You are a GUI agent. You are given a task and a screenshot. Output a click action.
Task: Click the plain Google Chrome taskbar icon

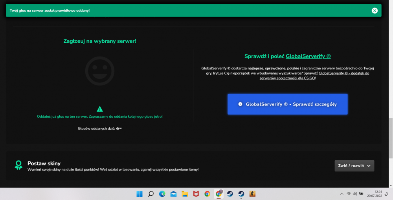(x=207, y=194)
